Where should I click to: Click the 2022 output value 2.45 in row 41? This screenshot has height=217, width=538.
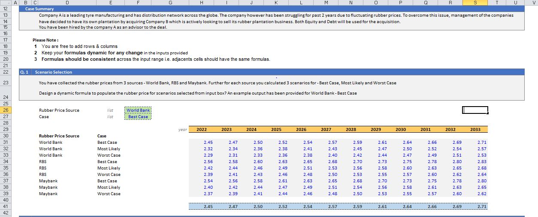[x=208, y=207]
